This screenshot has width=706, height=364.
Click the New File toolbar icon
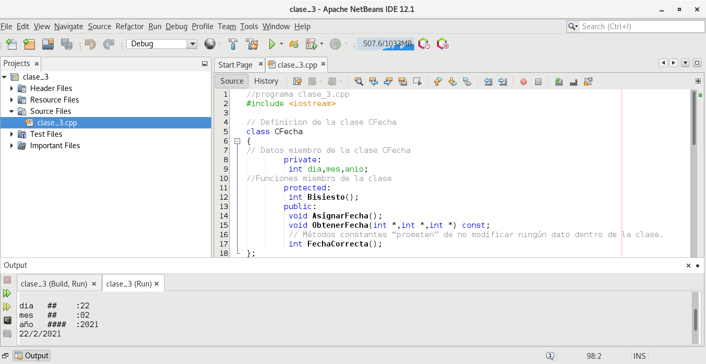click(11, 44)
